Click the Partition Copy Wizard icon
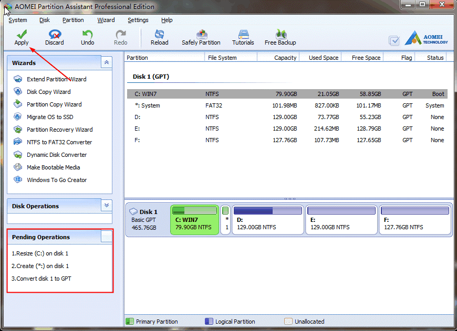This screenshot has height=331, width=457. pos(18,104)
